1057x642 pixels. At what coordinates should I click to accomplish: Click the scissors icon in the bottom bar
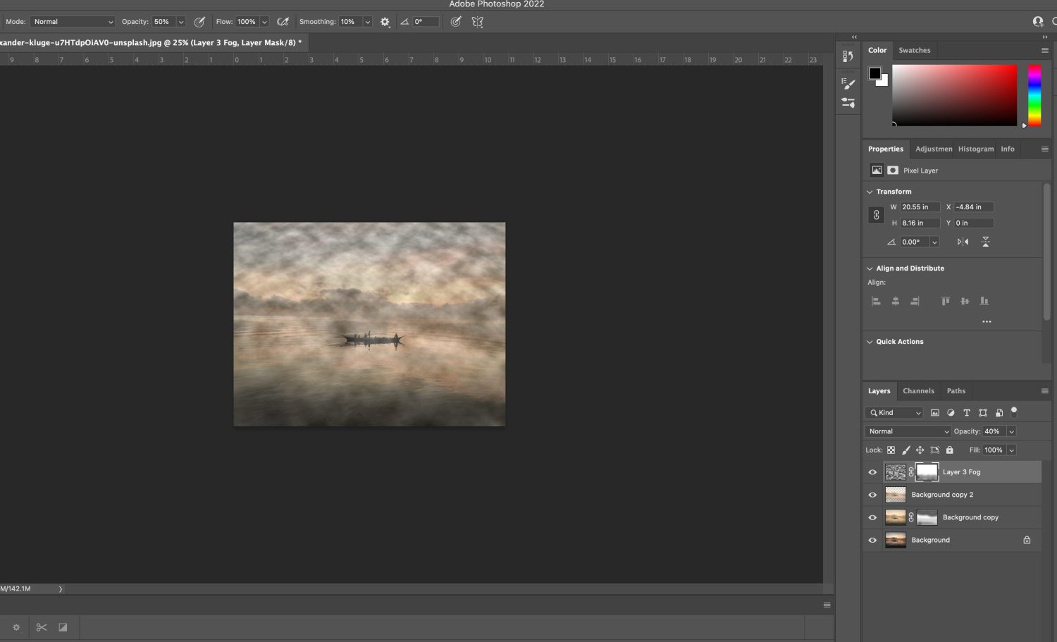pos(42,627)
